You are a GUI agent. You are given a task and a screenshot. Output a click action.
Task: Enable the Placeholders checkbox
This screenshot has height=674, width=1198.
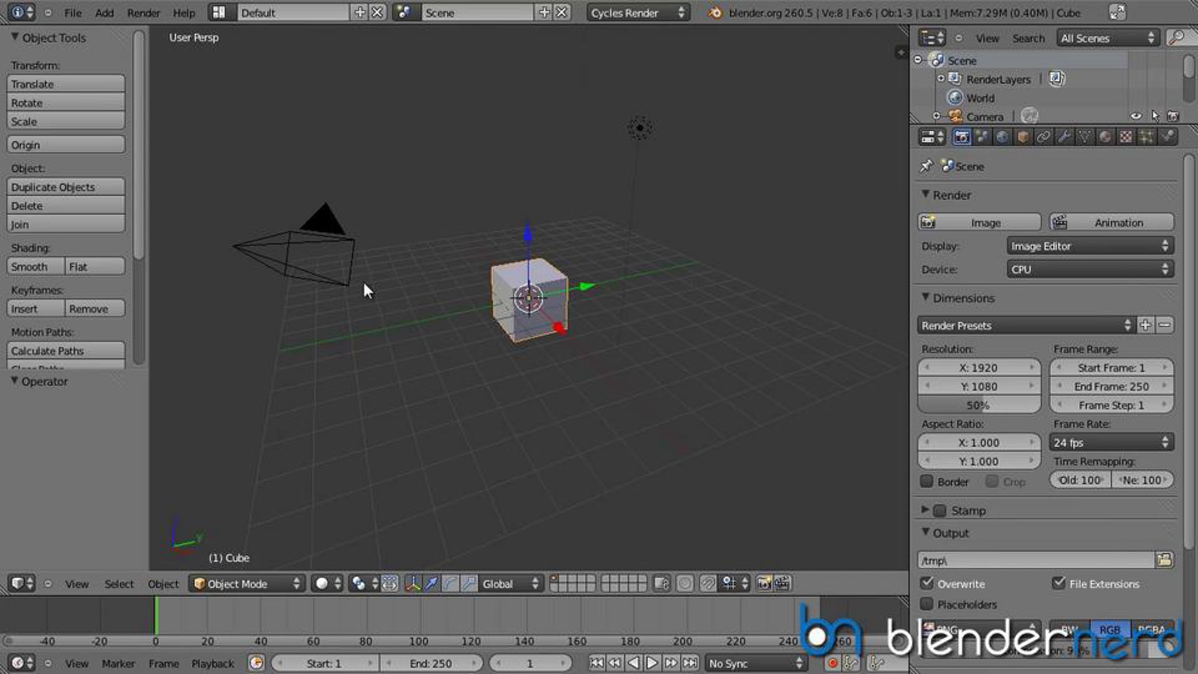pyautogui.click(x=927, y=604)
